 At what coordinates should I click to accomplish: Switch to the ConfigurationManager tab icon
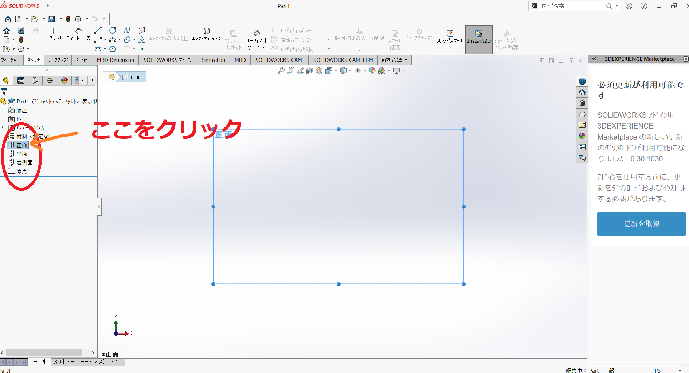pos(35,81)
